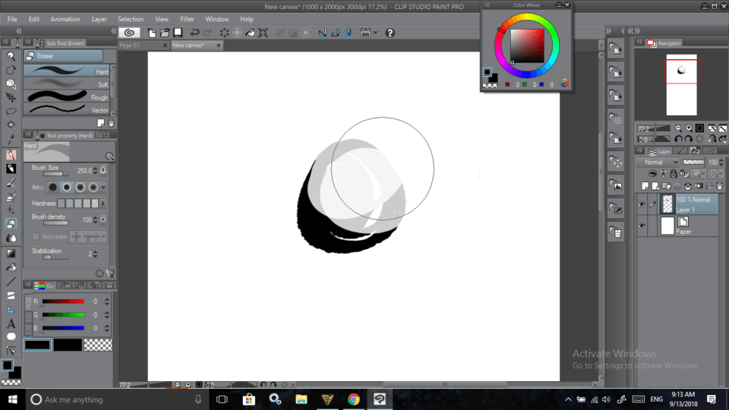Switch to the Page 01 tab
The height and width of the screenshot is (410, 729).
click(x=130, y=46)
